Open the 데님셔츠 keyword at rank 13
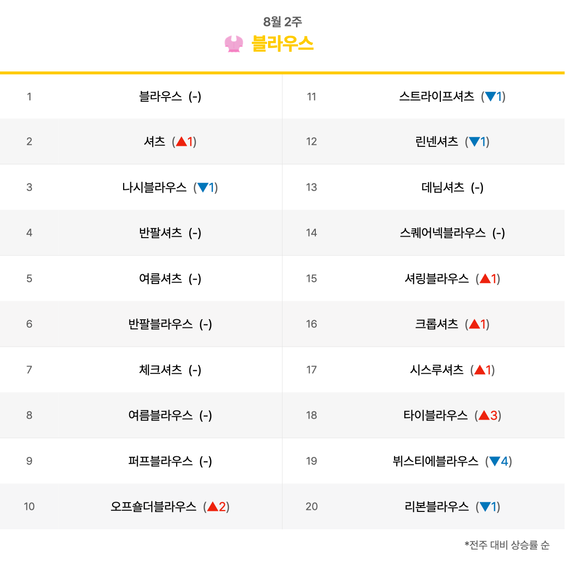 pyautogui.click(x=443, y=187)
